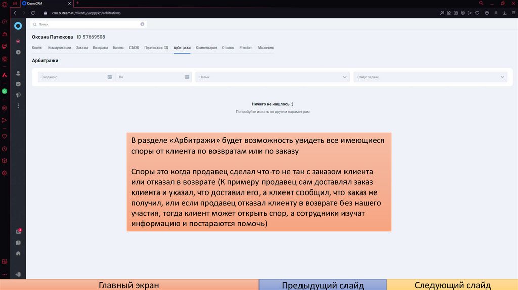Open the settings gear in browser sidebar
This screenshot has width=518, height=290.
tap(4, 173)
